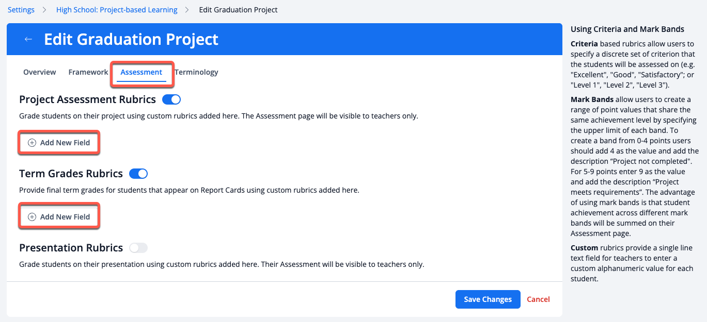Image resolution: width=707 pixels, height=322 pixels.
Task: Enable the Presentation Rubrics toggle
Action: pyautogui.click(x=138, y=248)
